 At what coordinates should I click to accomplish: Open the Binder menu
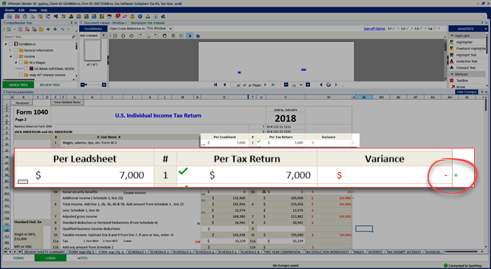[x=10, y=10]
